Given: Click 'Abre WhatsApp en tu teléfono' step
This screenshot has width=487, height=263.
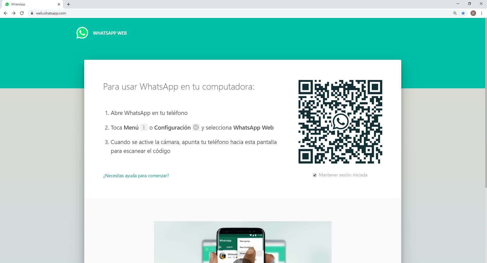Looking at the screenshot, I should coord(149,113).
